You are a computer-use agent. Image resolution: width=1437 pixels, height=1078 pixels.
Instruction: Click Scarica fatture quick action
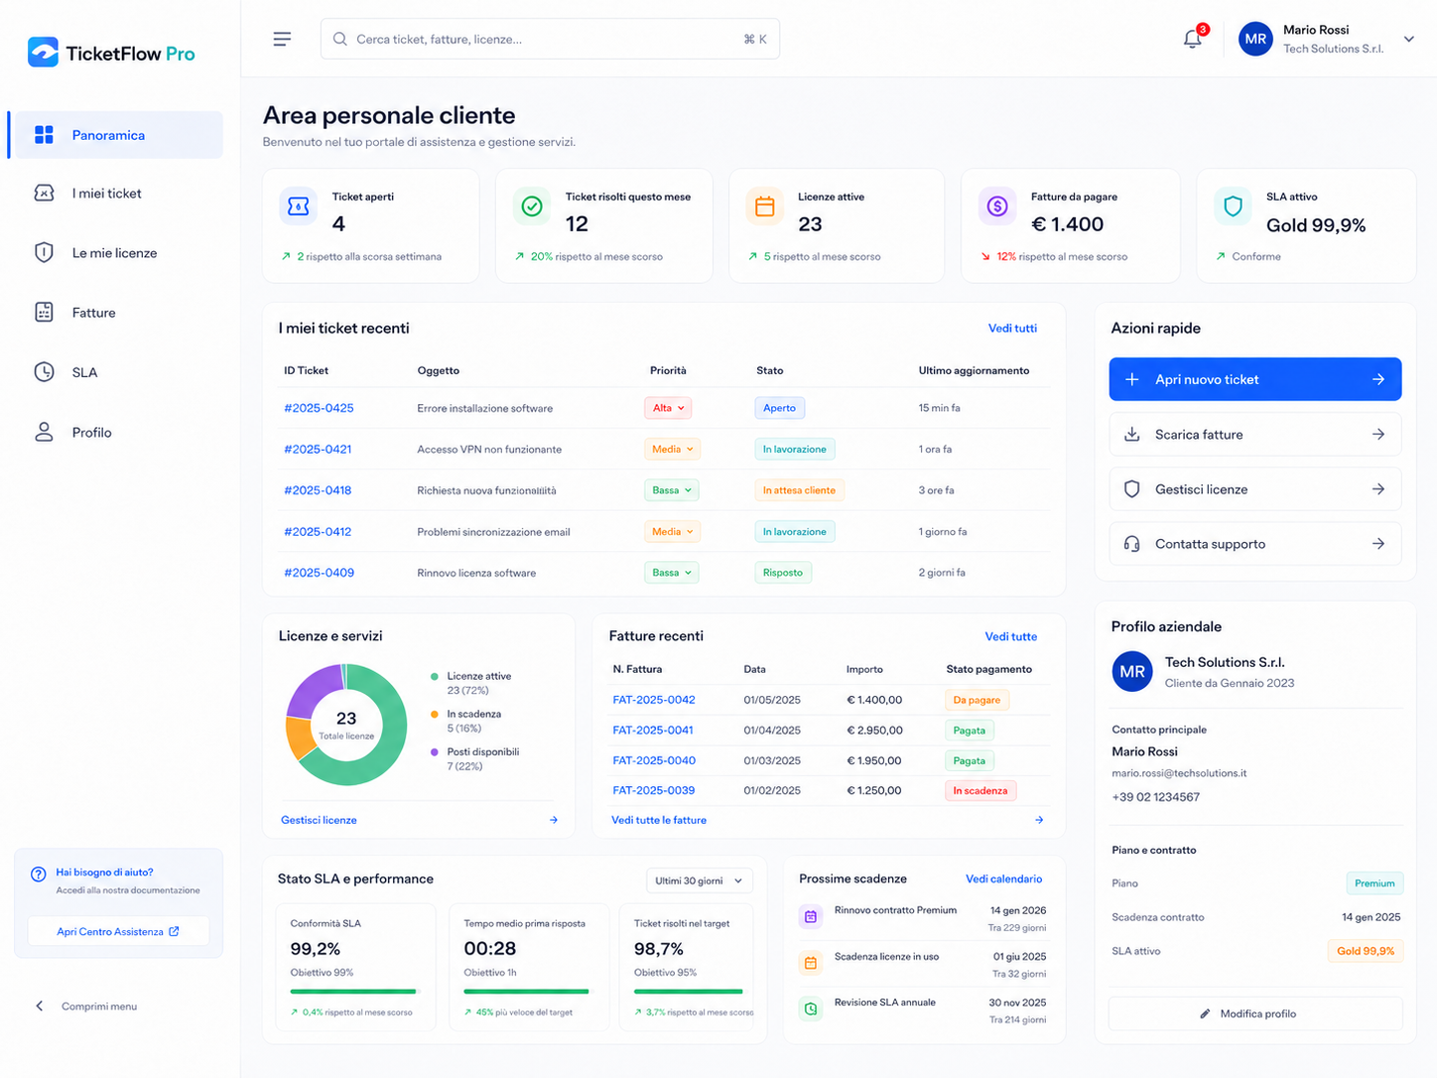tap(1255, 435)
